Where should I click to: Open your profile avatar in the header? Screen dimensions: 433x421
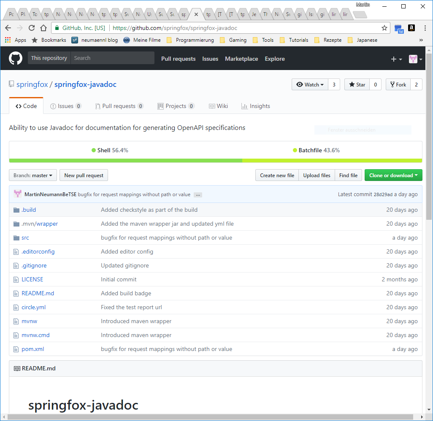[412, 59]
